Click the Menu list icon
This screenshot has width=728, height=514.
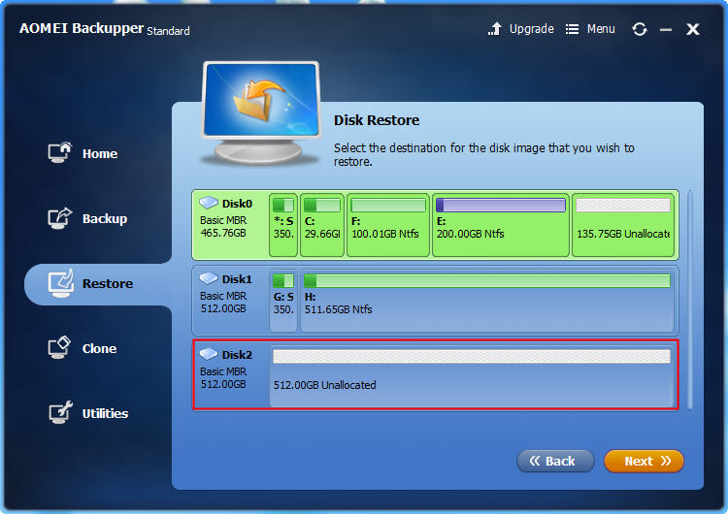pos(572,29)
